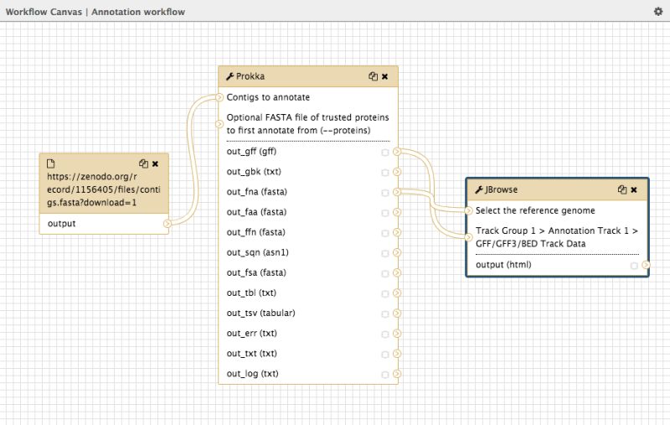The image size is (670, 425).
Task: Remove the Prokka node
Action: point(385,76)
